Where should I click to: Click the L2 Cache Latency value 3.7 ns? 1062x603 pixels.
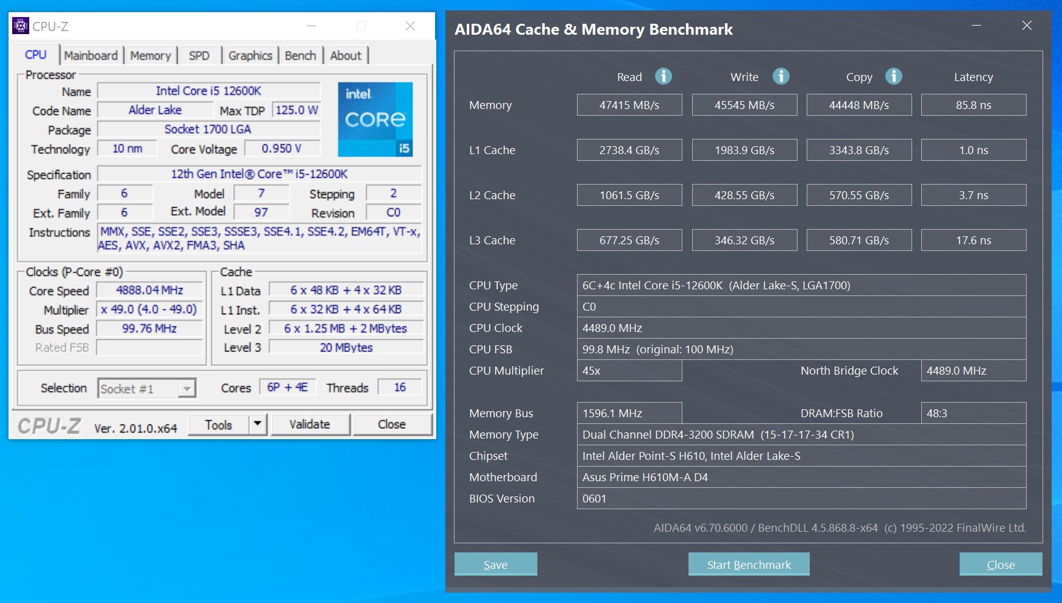pyautogui.click(x=974, y=195)
